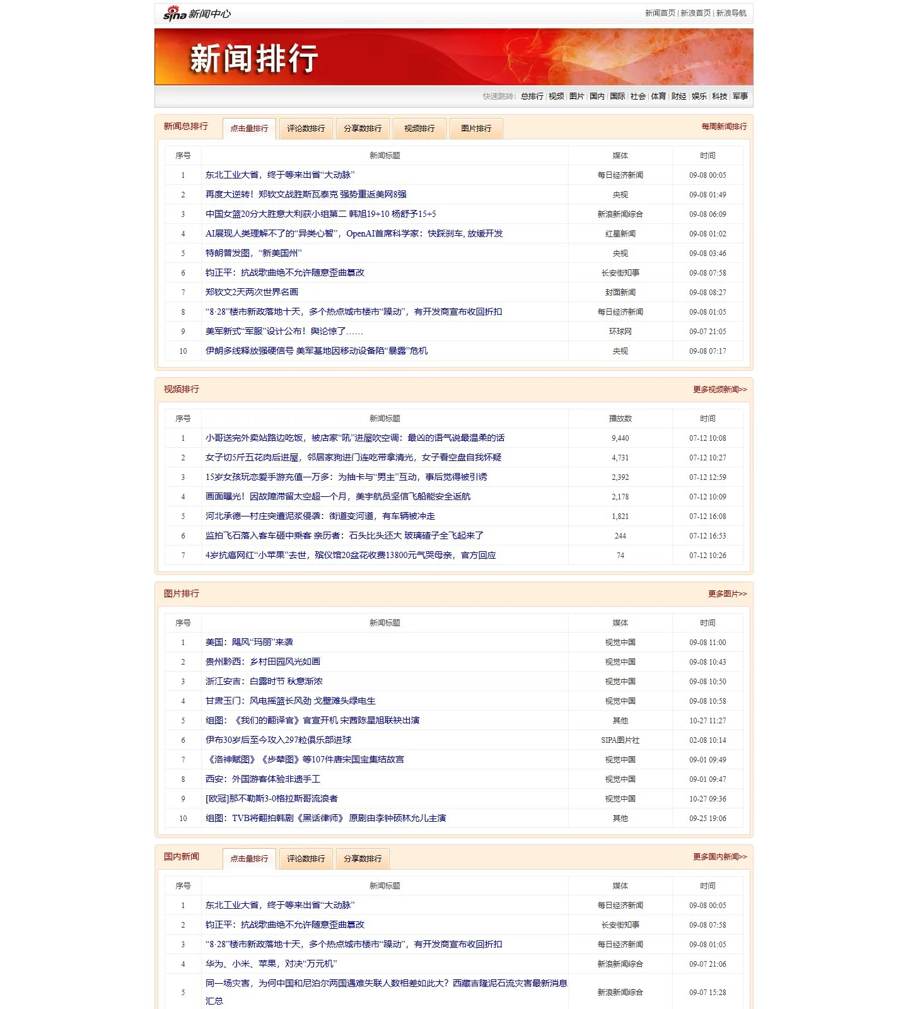Viewport: 908px width, 1009px height.
Task: Open 更多图片 link
Action: pos(727,594)
